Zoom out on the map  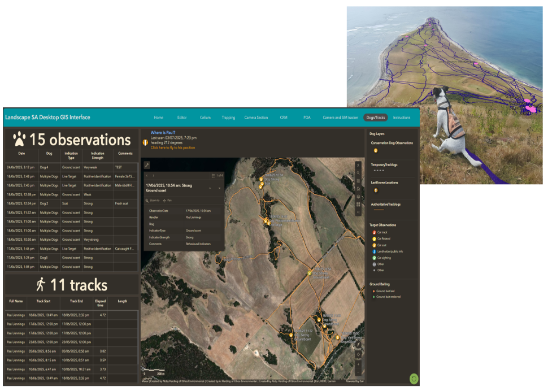pyautogui.click(x=358, y=372)
